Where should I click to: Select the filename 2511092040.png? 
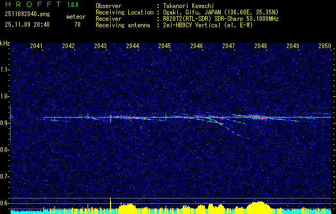tap(27, 14)
